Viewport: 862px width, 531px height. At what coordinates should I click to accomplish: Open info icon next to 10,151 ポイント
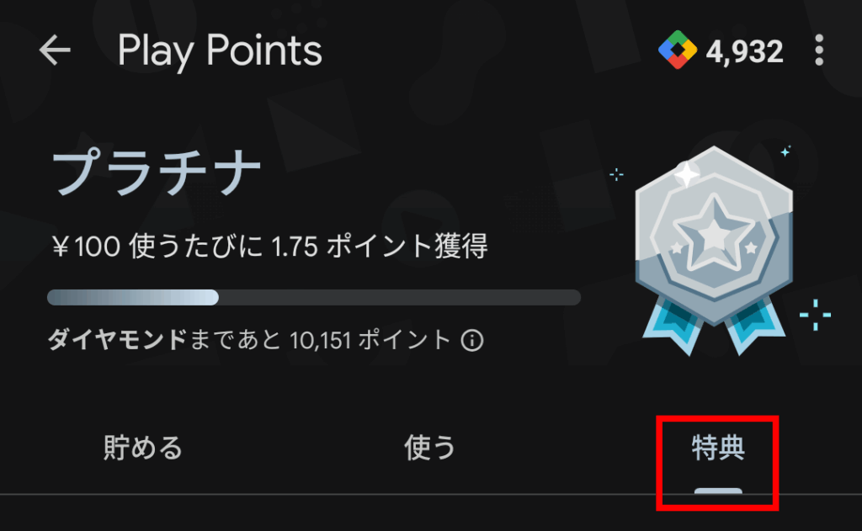(471, 340)
